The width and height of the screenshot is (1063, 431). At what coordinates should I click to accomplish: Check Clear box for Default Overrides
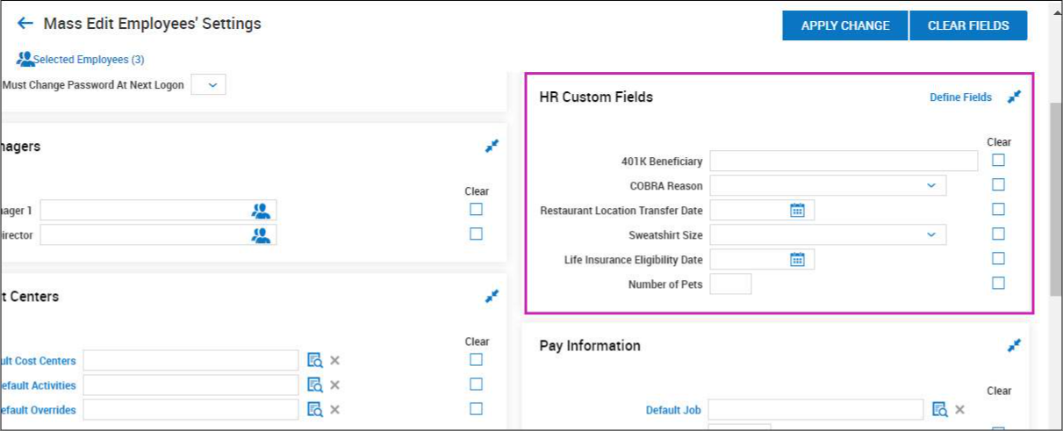tap(476, 408)
